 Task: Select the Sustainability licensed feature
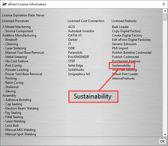pyautogui.click(x=121, y=65)
